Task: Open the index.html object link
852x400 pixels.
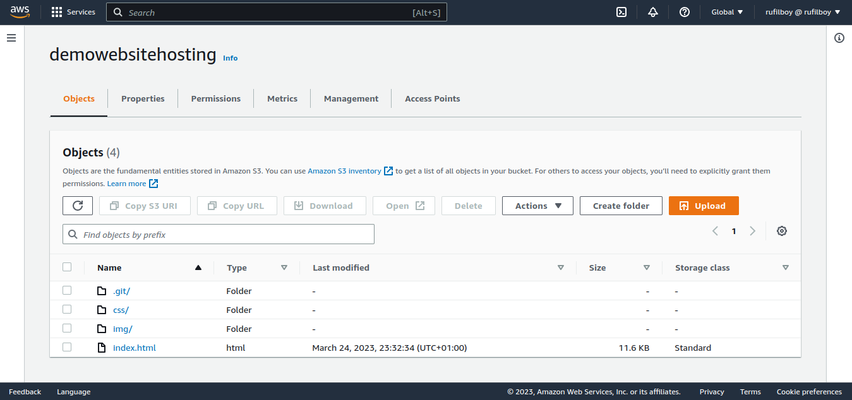Action: [135, 348]
